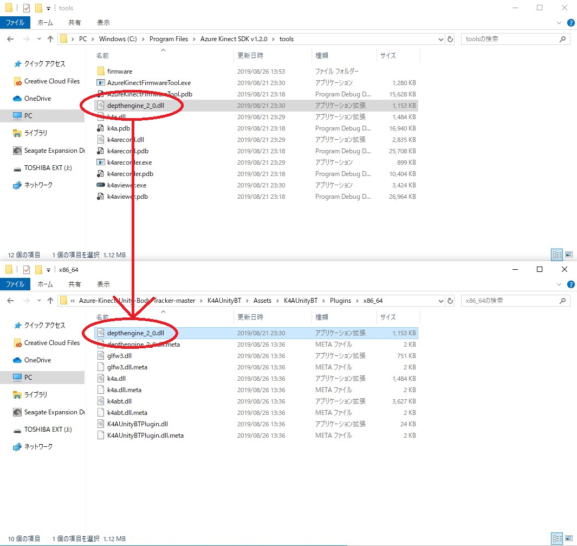Open ファイル menu in x86_64 window
This screenshot has width=577, height=546.
pyautogui.click(x=15, y=284)
